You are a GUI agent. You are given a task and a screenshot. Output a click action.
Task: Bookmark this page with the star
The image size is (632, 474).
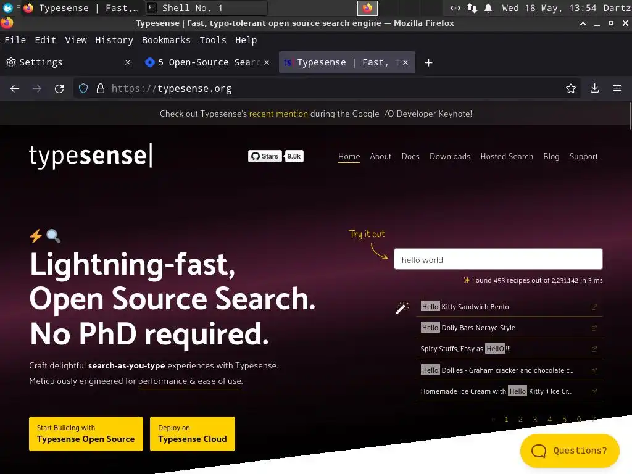pos(571,89)
